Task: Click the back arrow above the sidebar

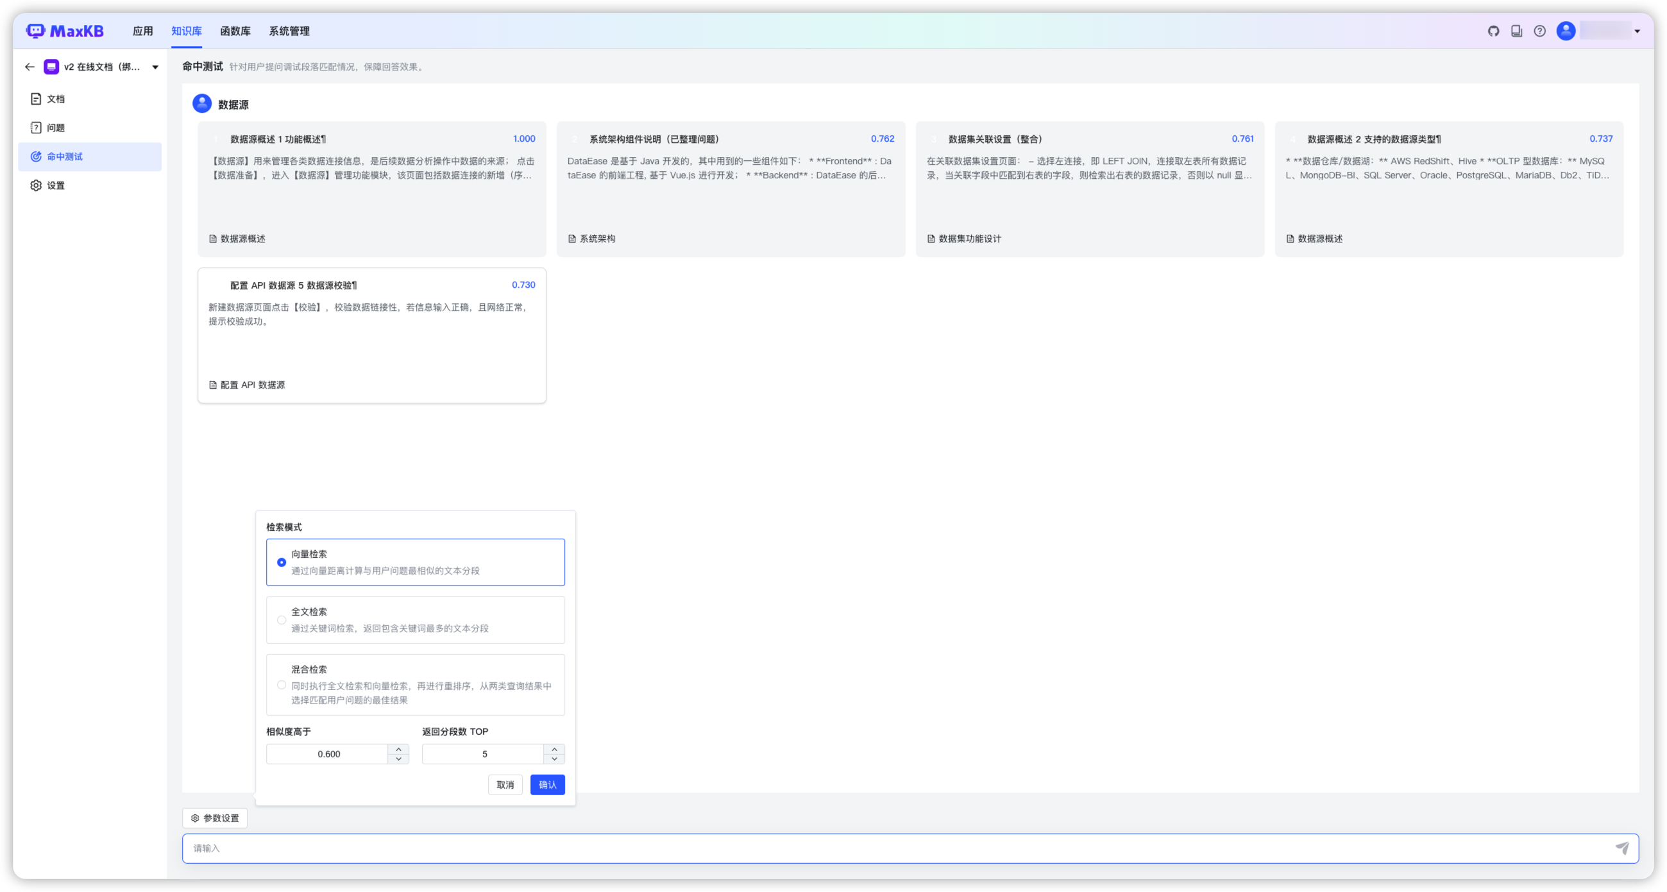Action: (30, 67)
